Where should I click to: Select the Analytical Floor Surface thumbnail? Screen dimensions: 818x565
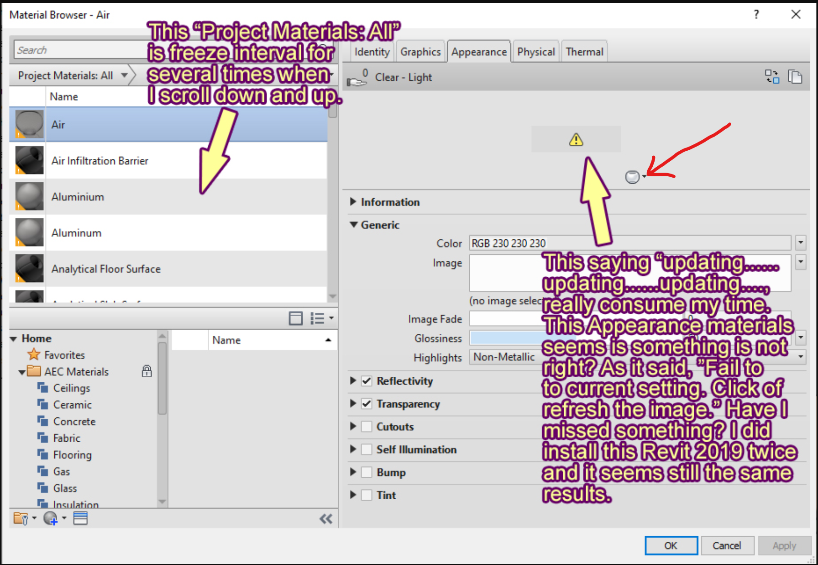30,269
